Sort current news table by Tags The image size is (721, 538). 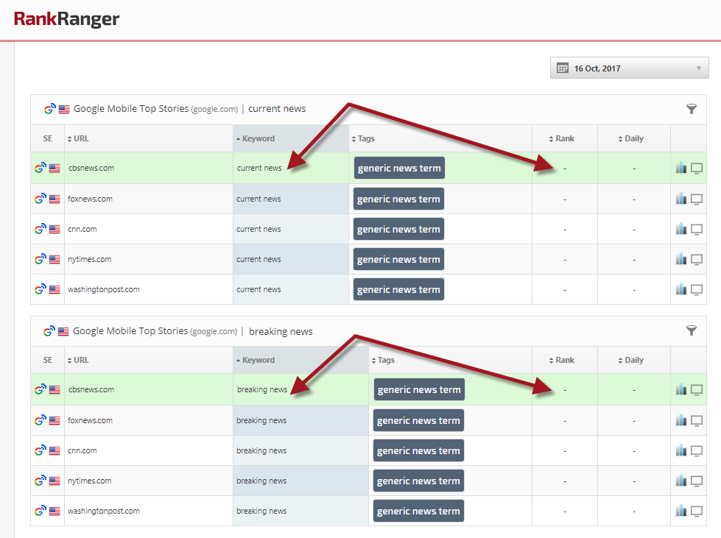click(x=363, y=138)
